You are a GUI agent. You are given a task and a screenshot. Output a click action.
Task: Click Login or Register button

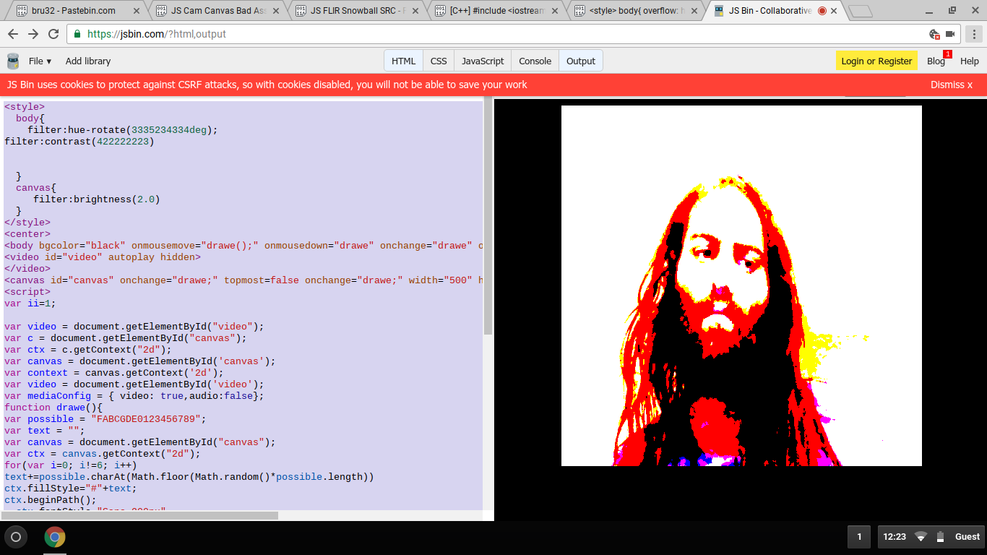tap(876, 61)
